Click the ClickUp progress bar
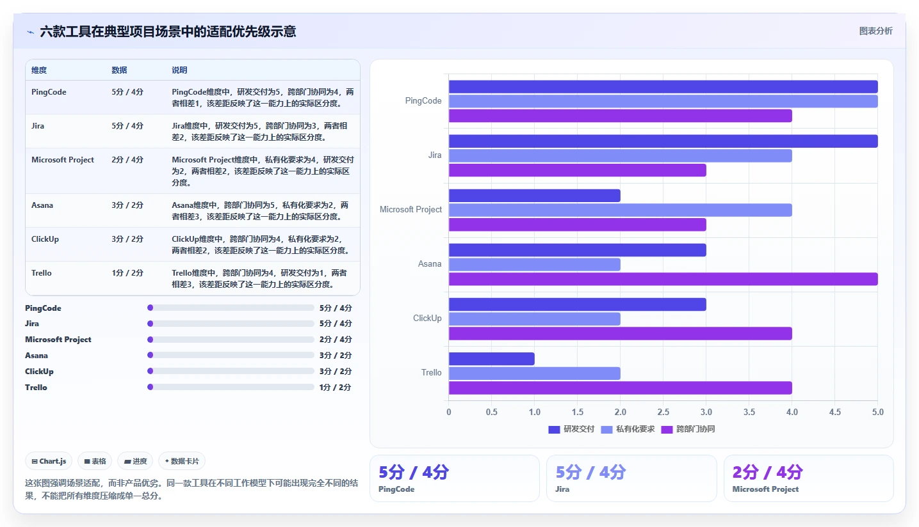Image resolution: width=919 pixels, height=527 pixels. point(231,371)
